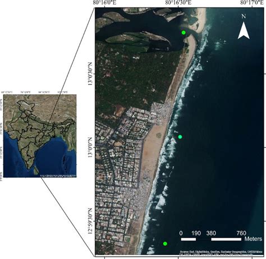
Task: Click the white north arrow symbol
Action: point(244,30)
